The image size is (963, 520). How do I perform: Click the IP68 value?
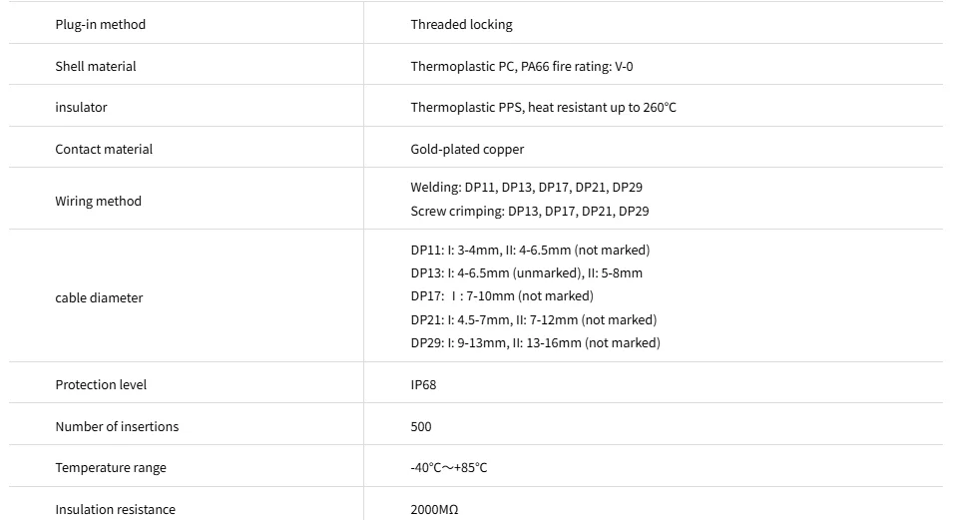423,385
